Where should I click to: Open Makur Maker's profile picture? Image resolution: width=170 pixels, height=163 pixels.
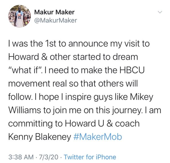click(19, 16)
